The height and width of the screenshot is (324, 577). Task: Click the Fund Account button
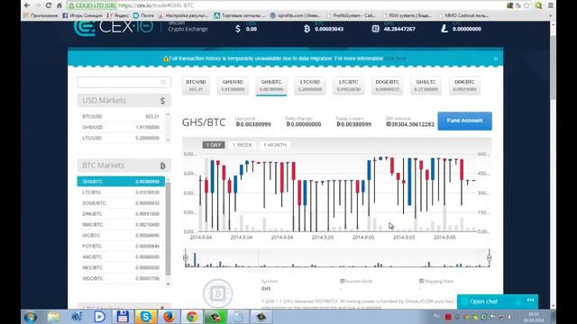click(x=465, y=121)
